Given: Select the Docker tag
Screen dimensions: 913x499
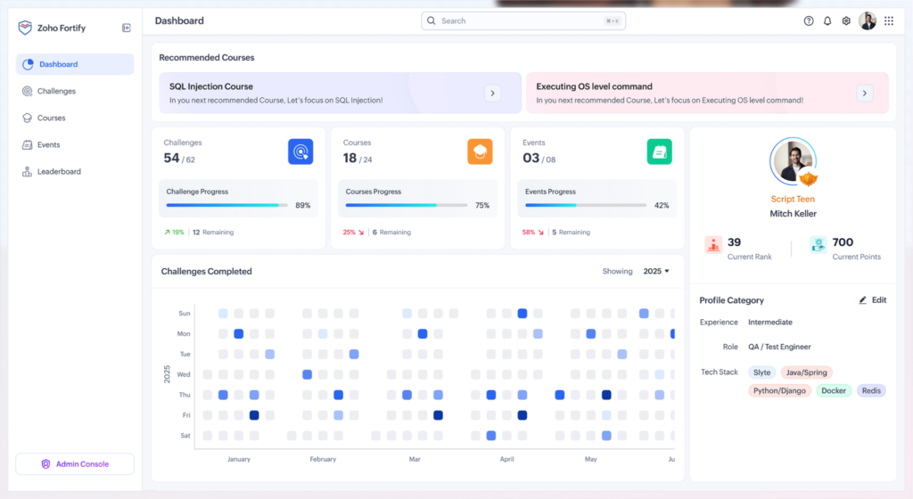Looking at the screenshot, I should pos(834,391).
